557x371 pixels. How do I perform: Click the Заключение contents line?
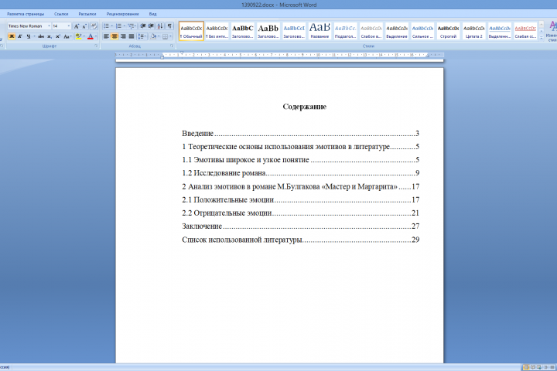pos(300,226)
